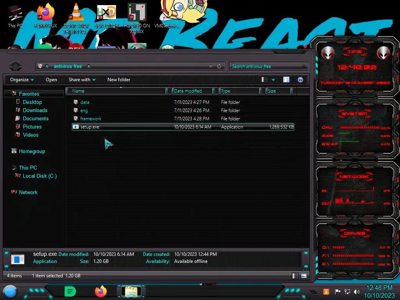Open the FURRY FUX Firefox shortcut
Viewport: 400px width, 300px height.
pos(46,16)
